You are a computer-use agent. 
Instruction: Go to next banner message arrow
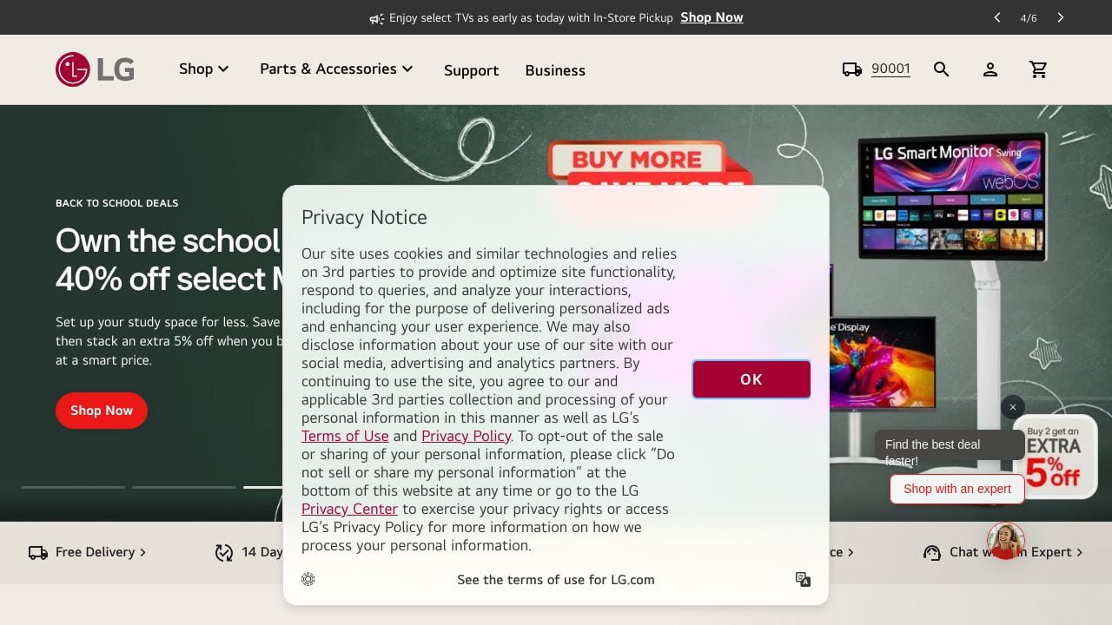click(1061, 17)
